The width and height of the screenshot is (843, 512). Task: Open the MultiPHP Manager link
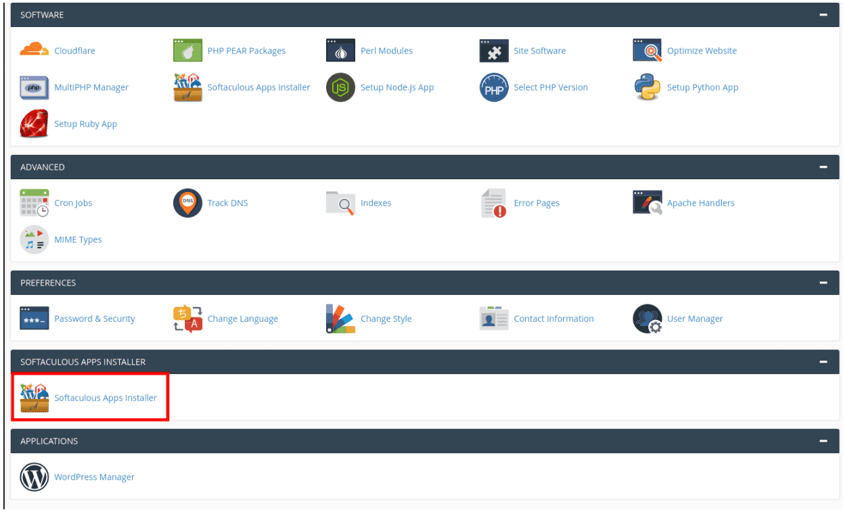[91, 87]
